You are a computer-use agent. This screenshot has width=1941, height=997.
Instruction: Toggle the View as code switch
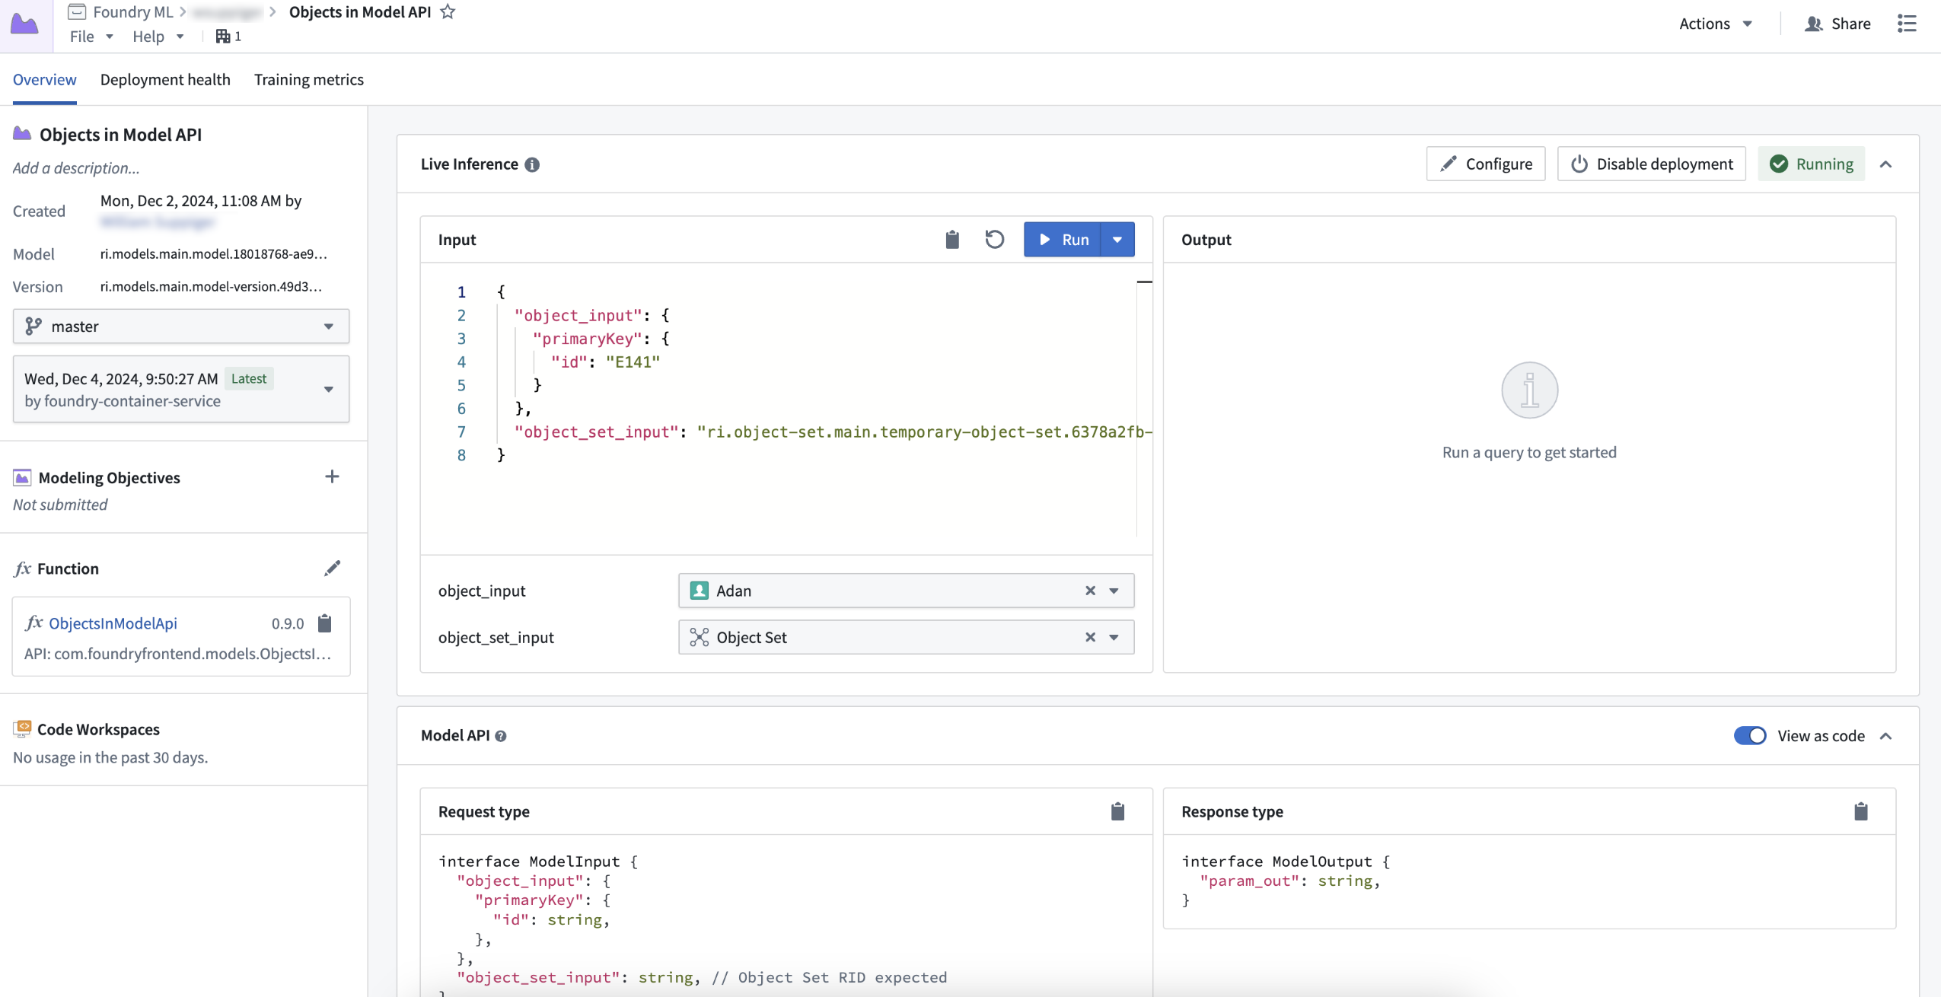pyautogui.click(x=1749, y=736)
